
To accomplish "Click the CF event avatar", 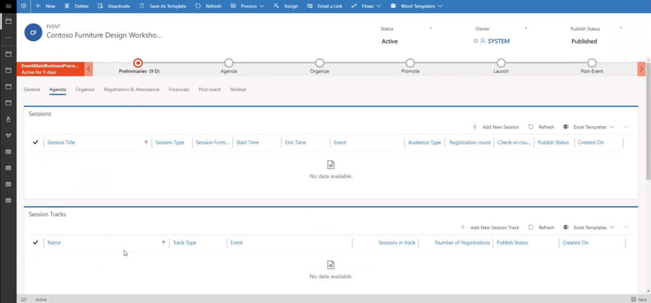I will (33, 33).
